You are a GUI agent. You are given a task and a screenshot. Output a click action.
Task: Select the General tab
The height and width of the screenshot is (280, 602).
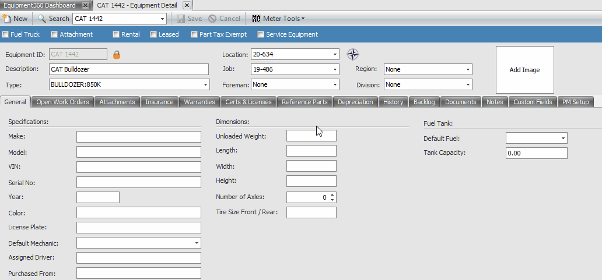tap(15, 102)
